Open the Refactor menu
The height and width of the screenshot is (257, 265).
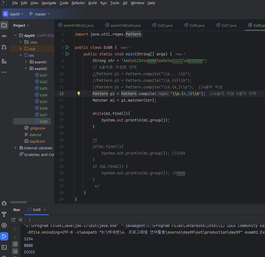click(78, 3)
